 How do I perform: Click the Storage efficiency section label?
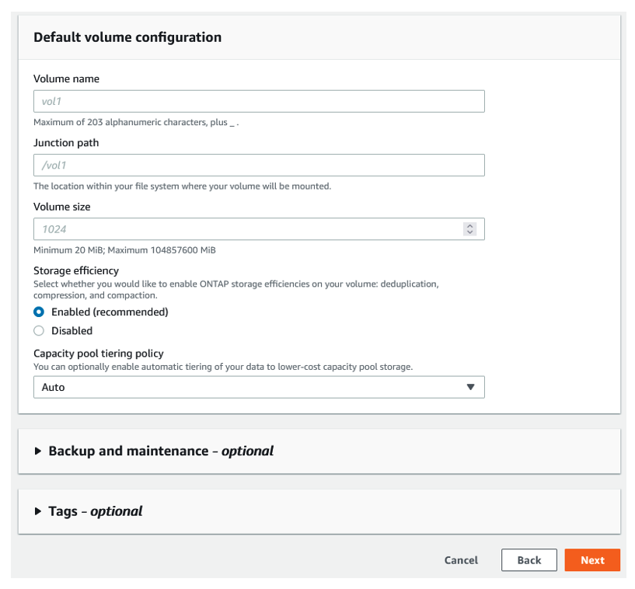tap(76, 270)
